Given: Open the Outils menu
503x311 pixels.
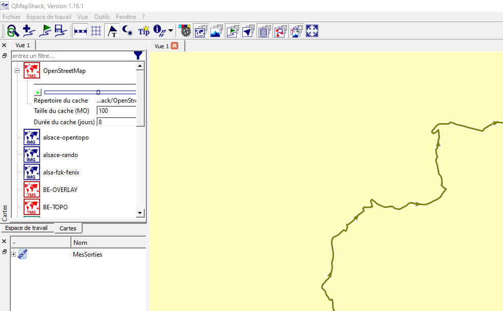Looking at the screenshot, I should [x=102, y=16].
